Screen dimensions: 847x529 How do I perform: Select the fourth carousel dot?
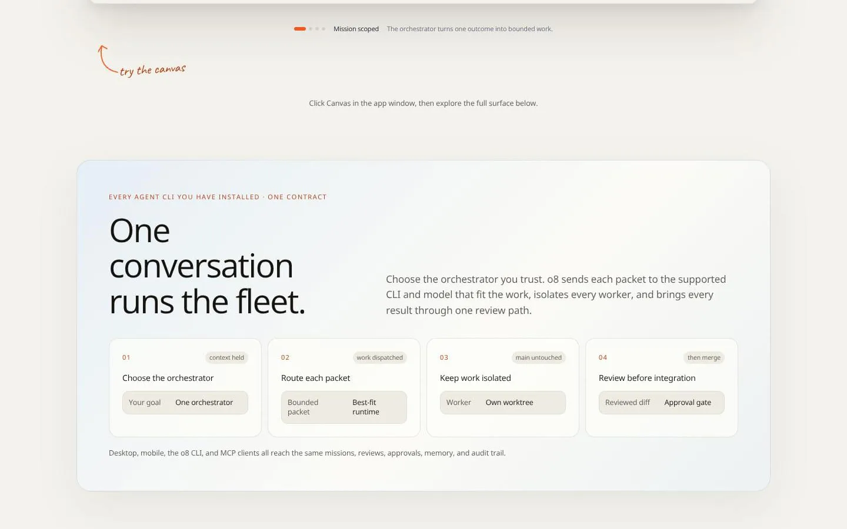pyautogui.click(x=324, y=29)
